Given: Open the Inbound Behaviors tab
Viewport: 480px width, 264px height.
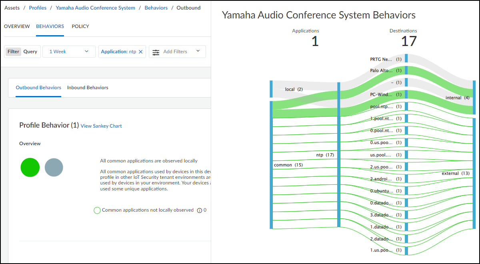Looking at the screenshot, I should pos(88,88).
